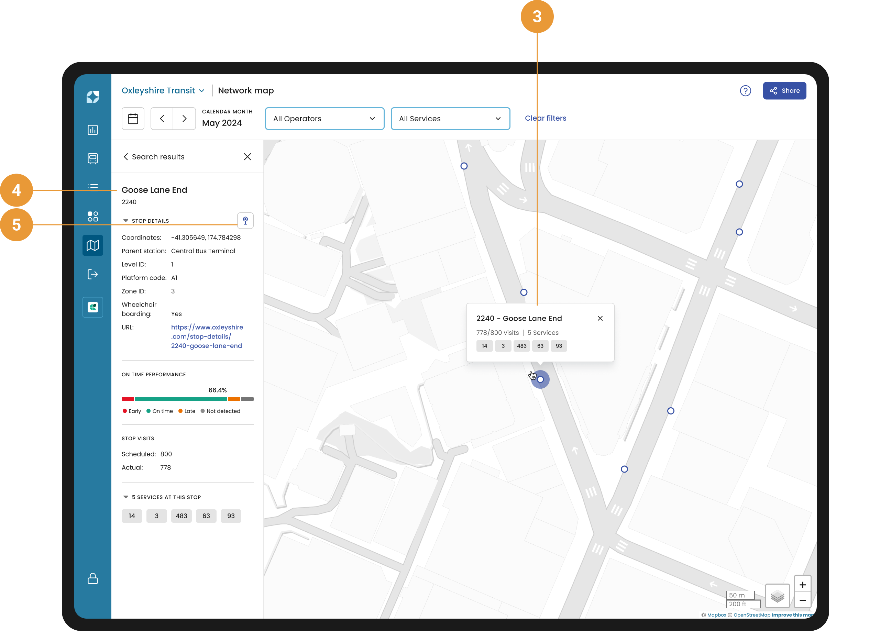This screenshot has width=891, height=631.
Task: Click the Share button
Action: point(784,91)
